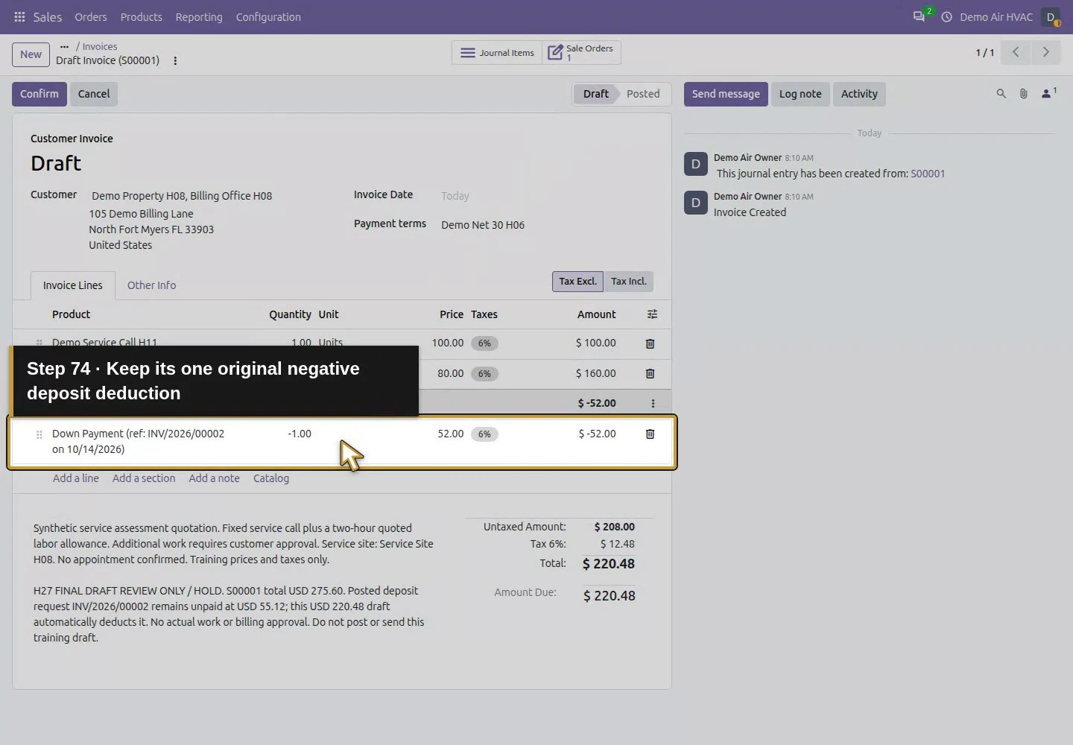Image resolution: width=1073 pixels, height=745 pixels.
Task: Expand the collapsed breadcrumb ellipsis
Action: pyautogui.click(x=64, y=46)
